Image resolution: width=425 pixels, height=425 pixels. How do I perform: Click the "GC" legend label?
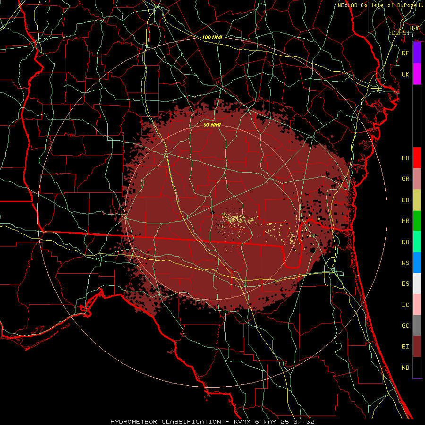(405, 326)
